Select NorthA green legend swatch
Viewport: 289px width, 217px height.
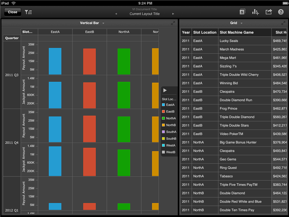pos(163,118)
